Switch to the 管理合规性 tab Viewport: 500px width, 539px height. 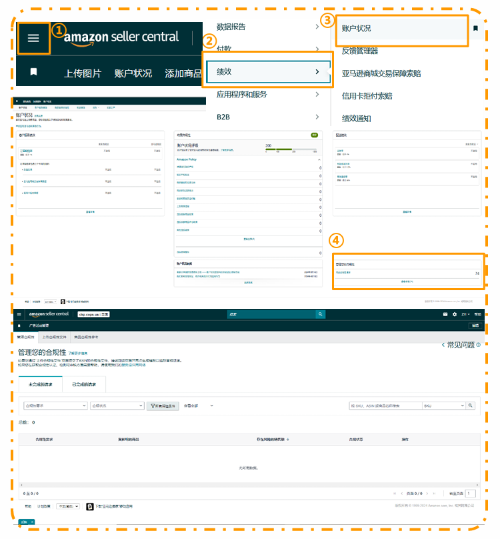pyautogui.click(x=26, y=338)
